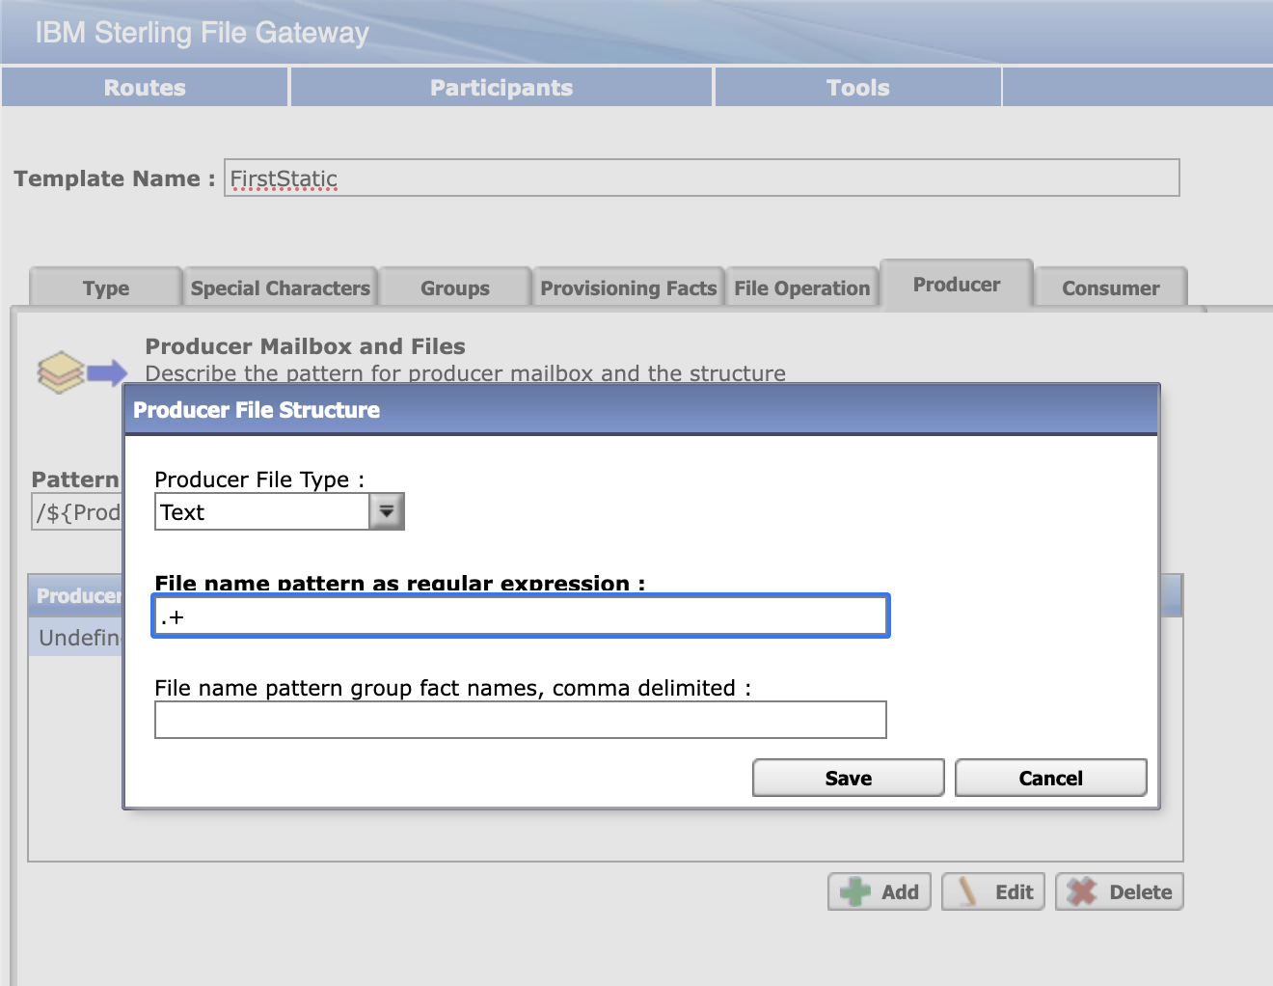Click the Add button with plus icon
The image size is (1273, 986).
coord(880,891)
